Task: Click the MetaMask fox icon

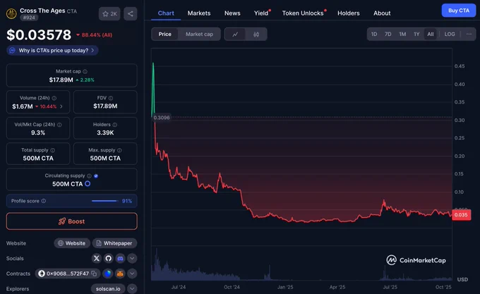Action: pyautogui.click(x=120, y=274)
